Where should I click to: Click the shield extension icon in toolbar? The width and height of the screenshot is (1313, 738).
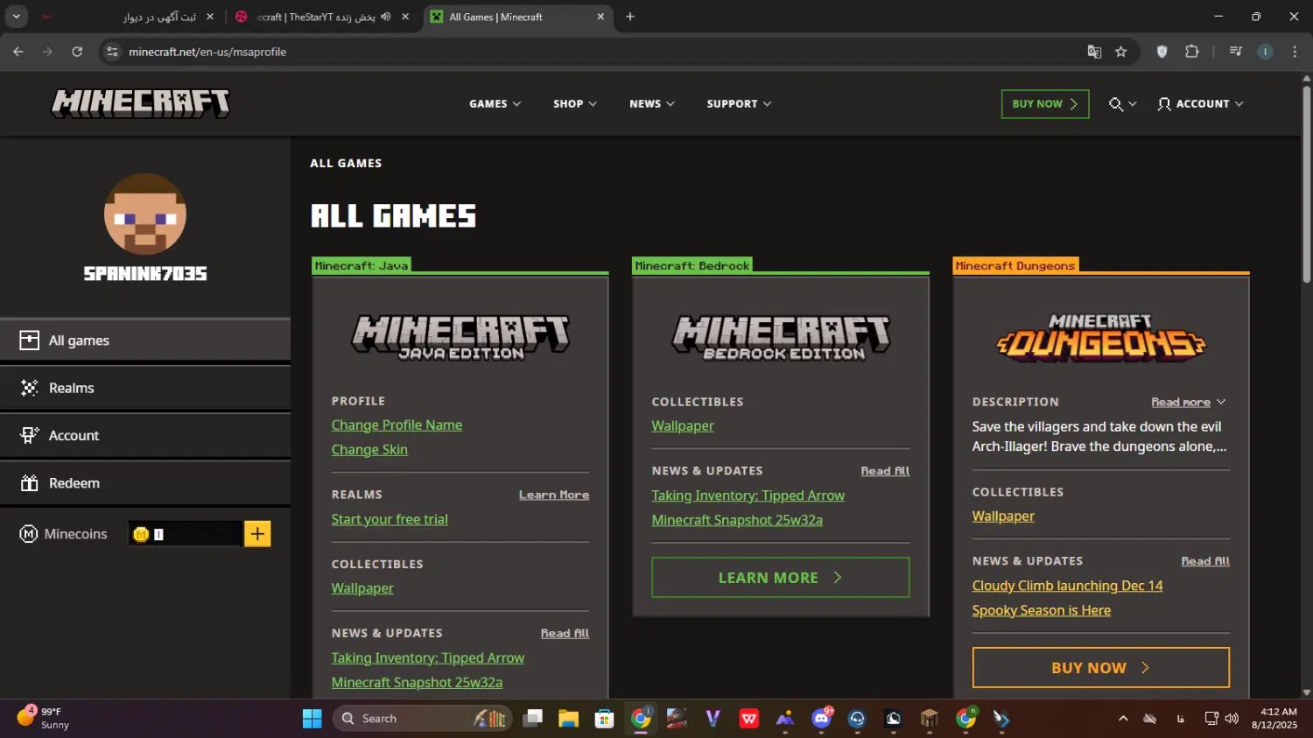(1162, 52)
